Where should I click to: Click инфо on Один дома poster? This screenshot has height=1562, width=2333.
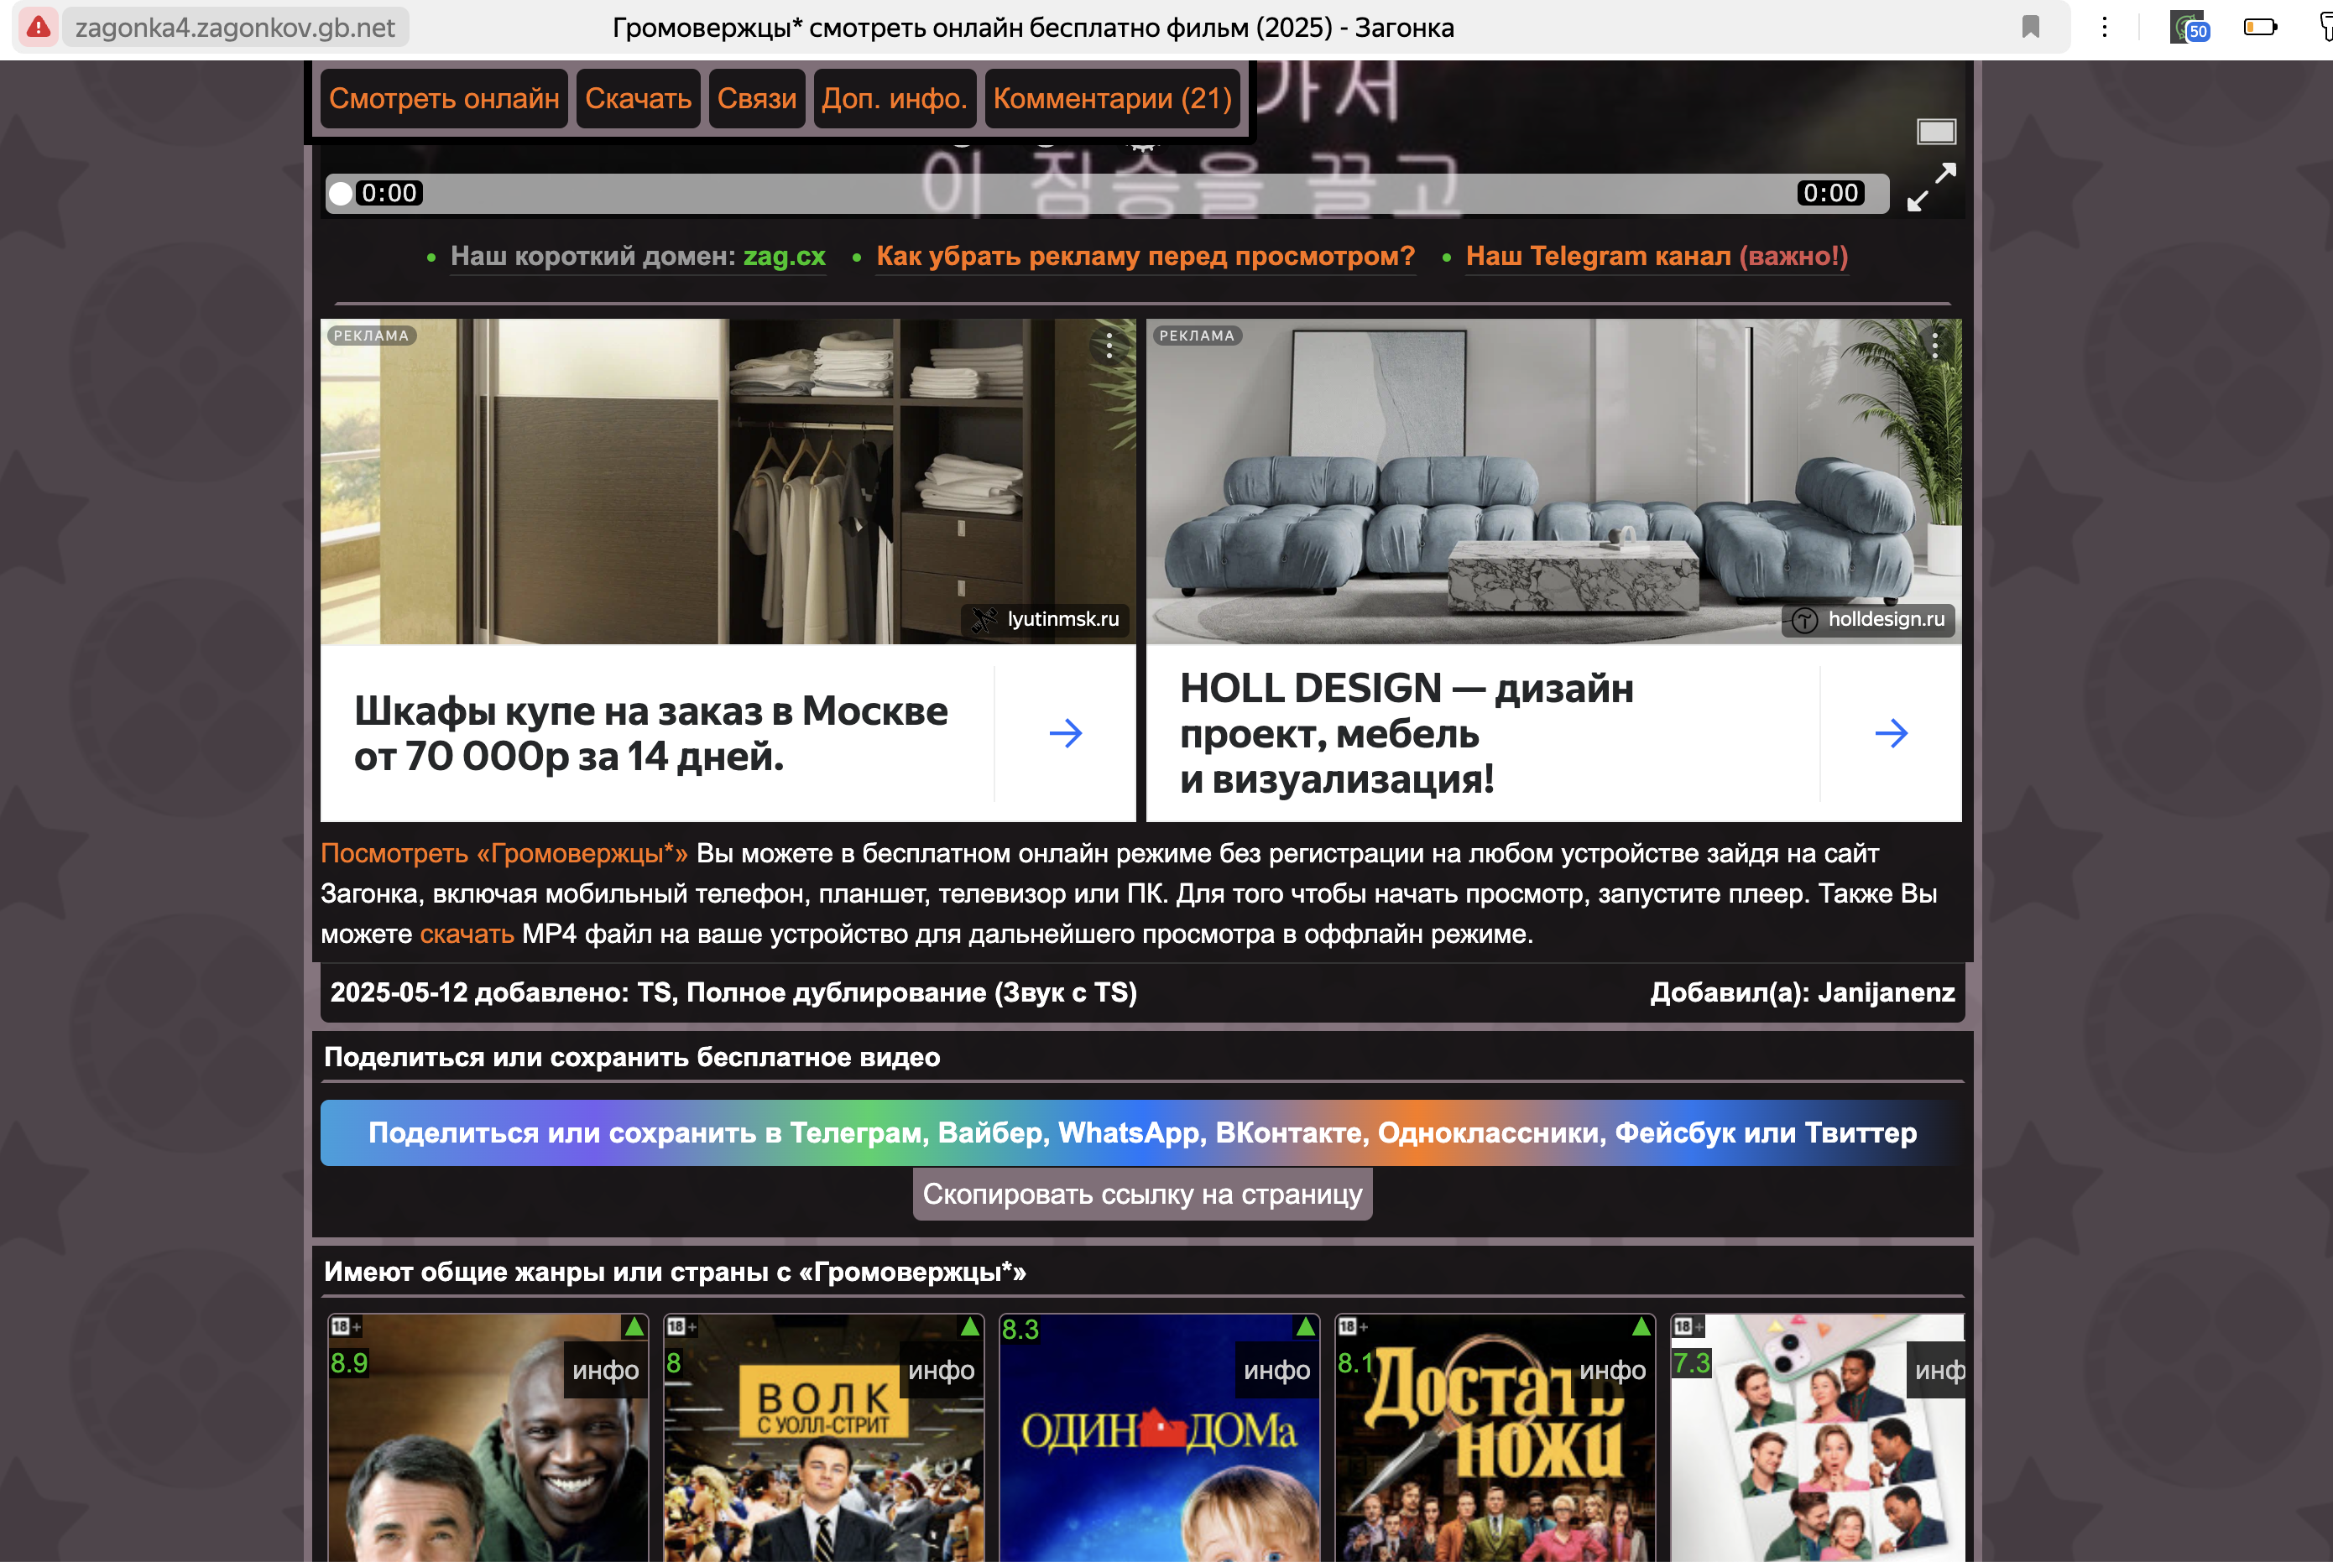tap(1276, 1370)
